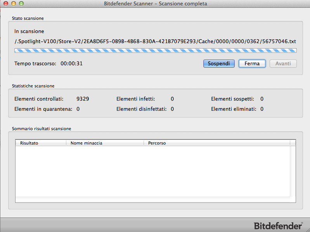Click the striped scan progress bar
Image resolution: width=310 pixels, height=232 pixels.
pos(156,51)
